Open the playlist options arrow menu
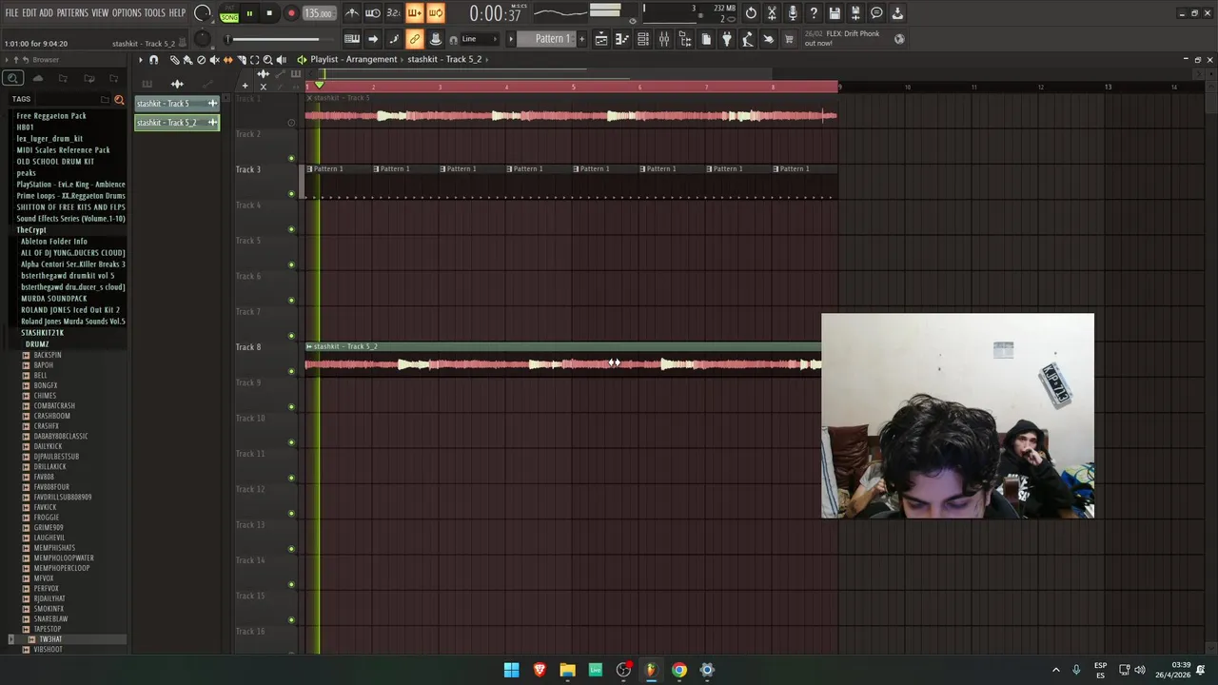Image resolution: width=1218 pixels, height=685 pixels. [x=140, y=60]
